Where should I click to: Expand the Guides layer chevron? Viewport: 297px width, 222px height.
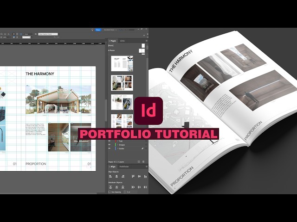[x=117, y=148]
